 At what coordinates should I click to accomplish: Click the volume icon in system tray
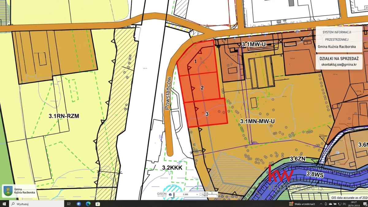344,204
